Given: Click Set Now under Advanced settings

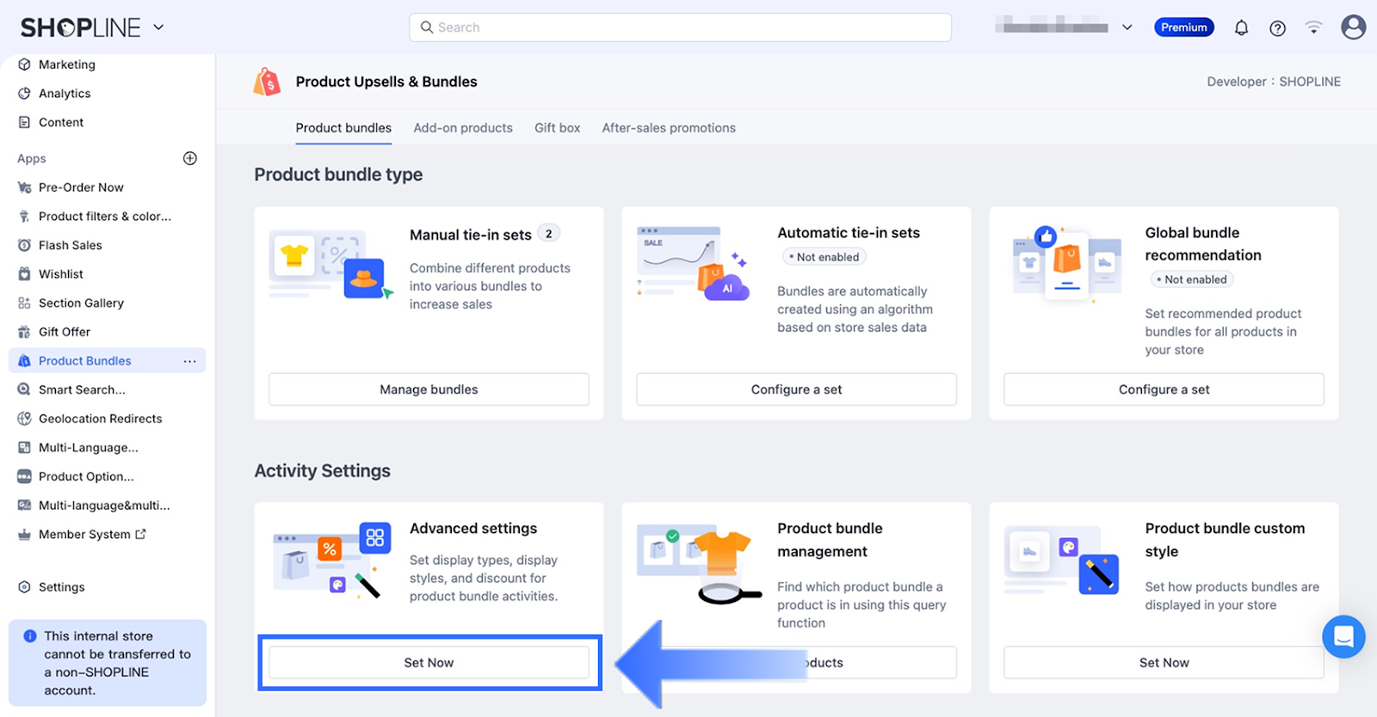Looking at the screenshot, I should [429, 663].
